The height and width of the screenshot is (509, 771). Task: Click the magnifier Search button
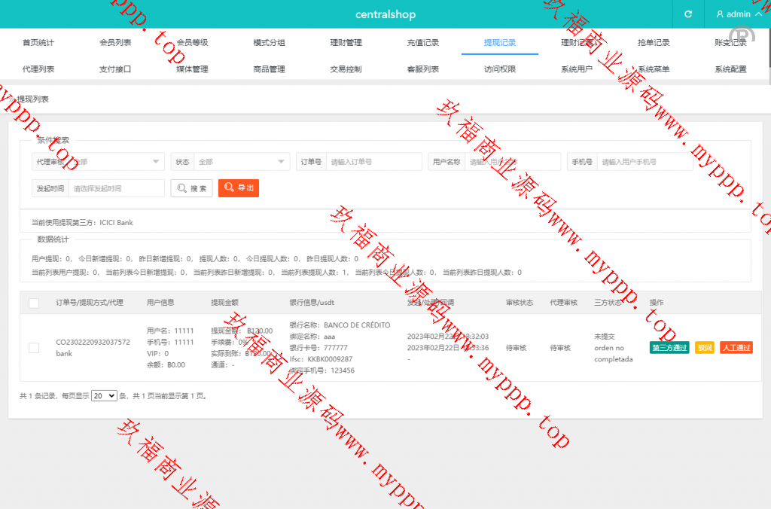click(x=191, y=188)
